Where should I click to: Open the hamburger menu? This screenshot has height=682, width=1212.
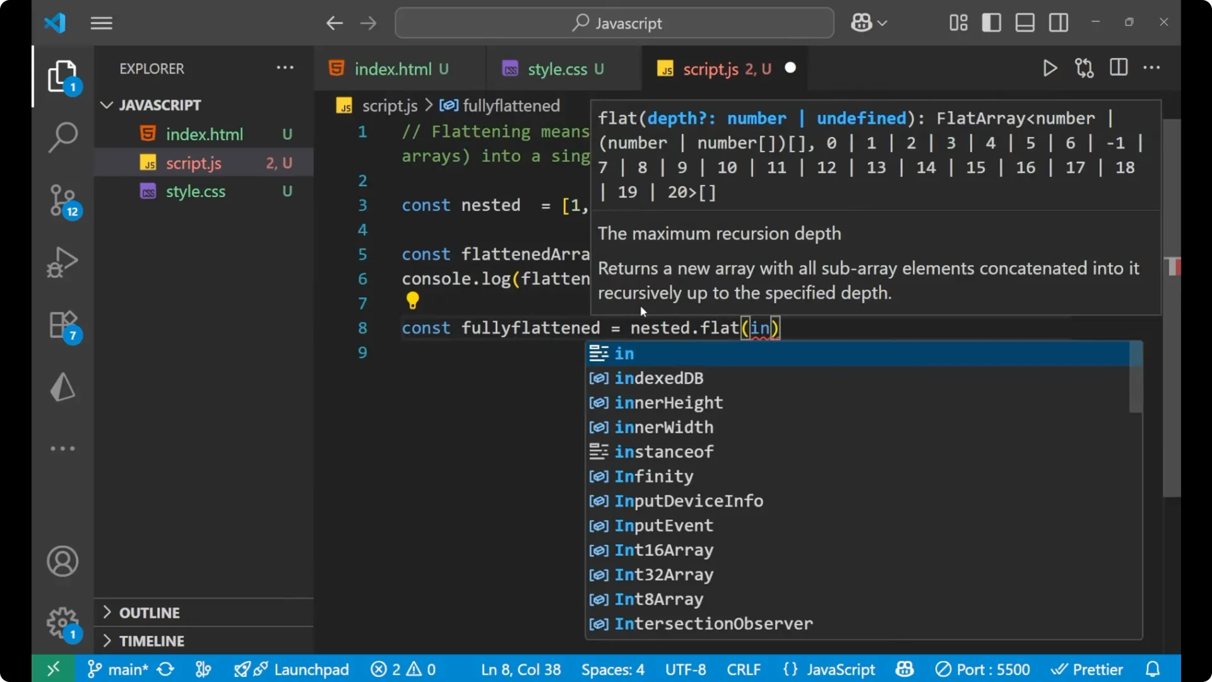click(101, 23)
